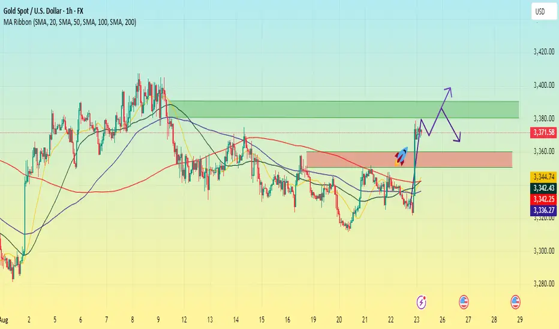Image resolution: width=559 pixels, height=329 pixels.
Task: Click the Gold Spot / U.S. Dollar title
Action: 44,11
